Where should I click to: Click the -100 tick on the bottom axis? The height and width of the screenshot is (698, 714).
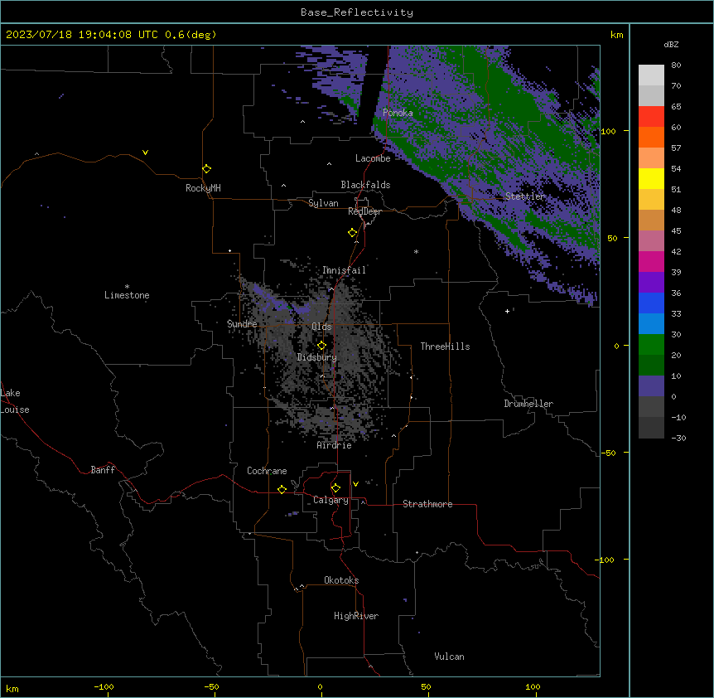(104, 686)
